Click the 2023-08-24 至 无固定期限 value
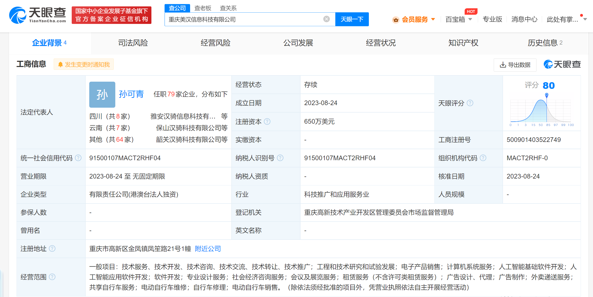Viewport: 593px width, 297px height. (x=127, y=176)
